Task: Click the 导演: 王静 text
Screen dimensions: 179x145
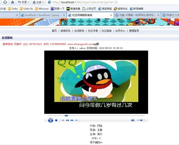Action: [96, 130]
